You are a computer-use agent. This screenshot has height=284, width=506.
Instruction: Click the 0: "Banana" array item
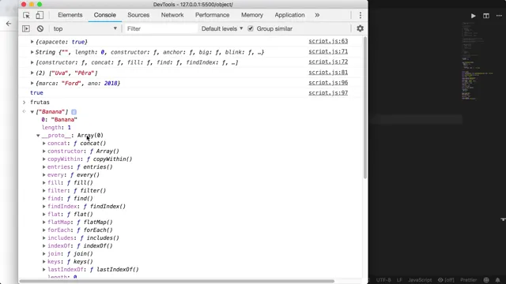pyautogui.click(x=59, y=120)
